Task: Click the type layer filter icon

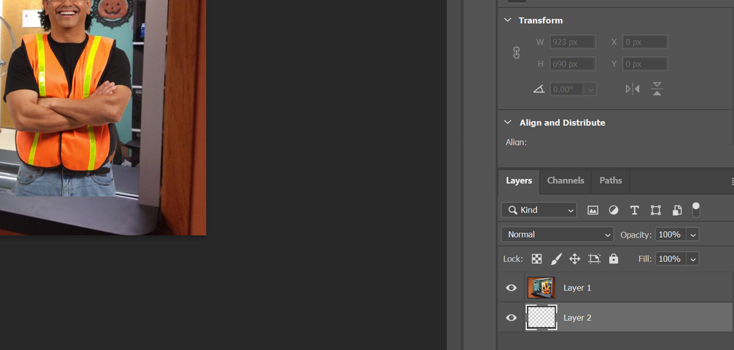Action: click(635, 211)
